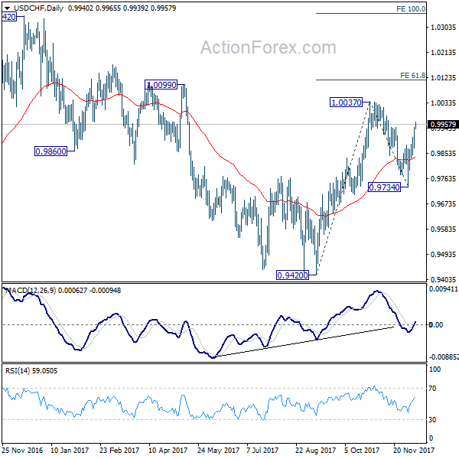
Task: Click the 5 Oct 2017 date label
Action: click(362, 450)
